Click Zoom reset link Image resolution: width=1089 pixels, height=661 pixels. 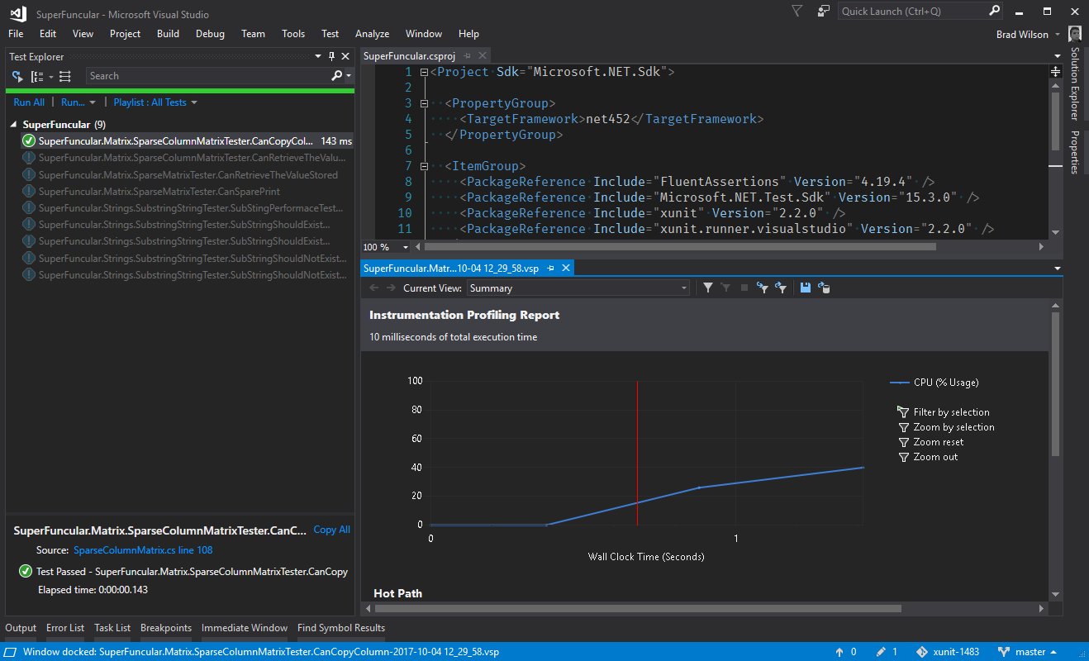938,442
